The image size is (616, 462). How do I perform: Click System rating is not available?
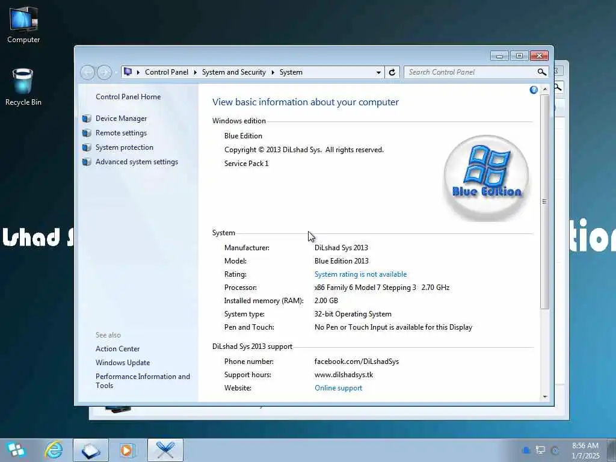coord(361,274)
